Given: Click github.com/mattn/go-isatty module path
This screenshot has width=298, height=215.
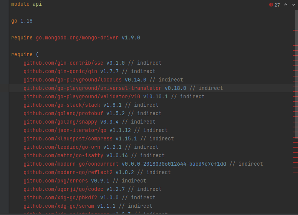Looking at the screenshot, I should point(63,156).
